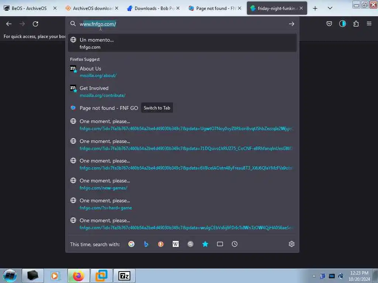Screen dimensions: 378x283
Task: Search open tabs with the tab icon
Action: [220, 244]
